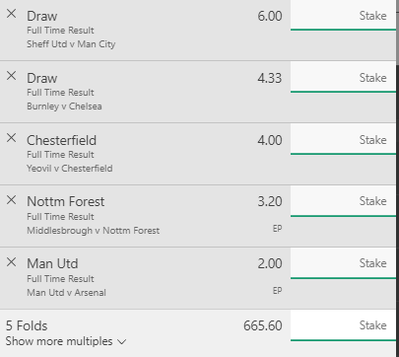Image resolution: width=399 pixels, height=357 pixels.
Task: Focus the stake field for Burnley v Chelsea
Action: tap(343, 78)
